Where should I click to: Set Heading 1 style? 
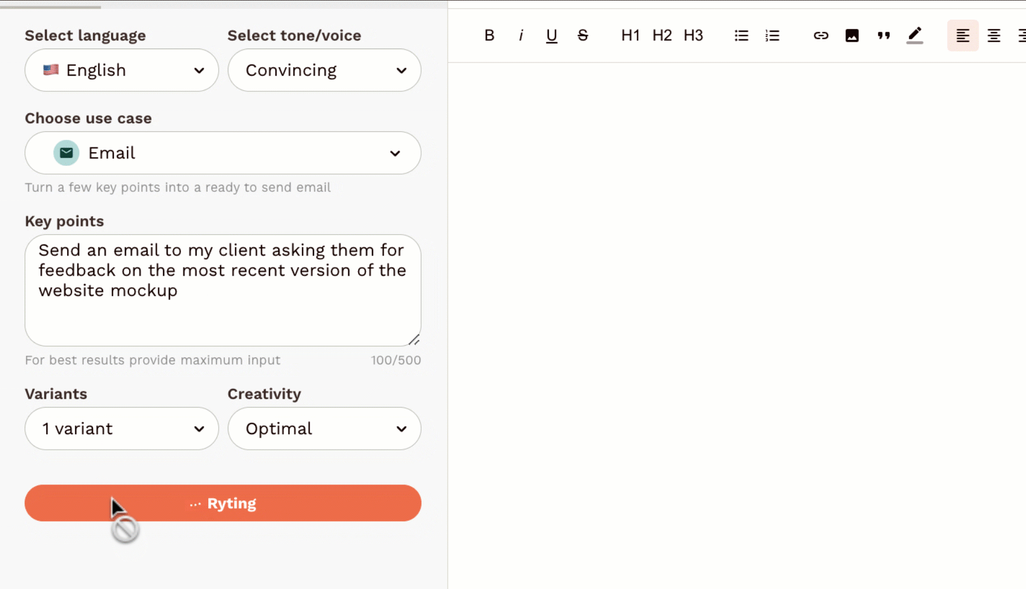click(630, 35)
